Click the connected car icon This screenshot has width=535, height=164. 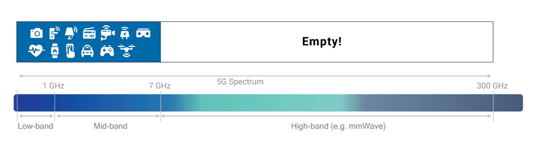tap(88, 51)
